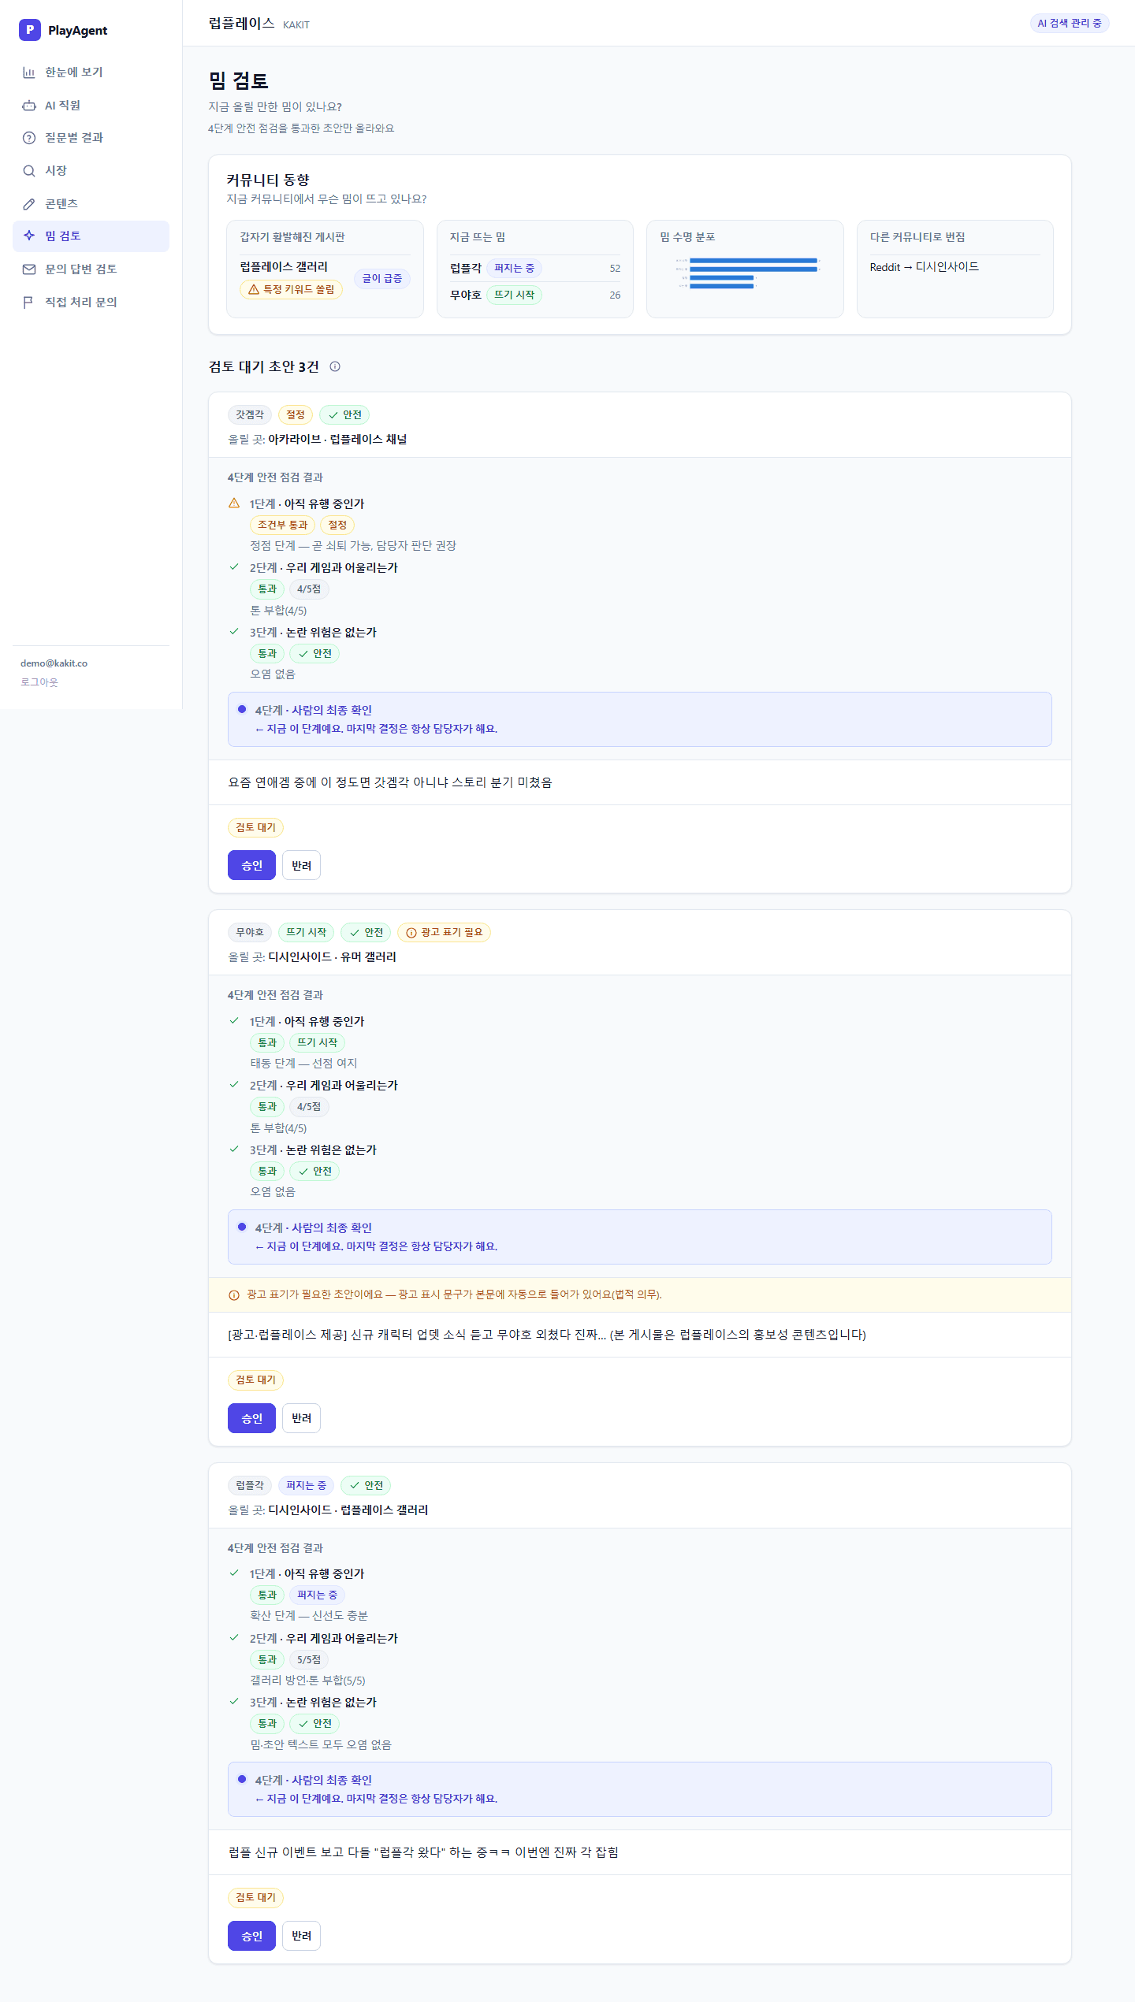Click the 퍼지는 중 badge in 지금 뜨는 밈
1135x2002 pixels.
[514, 269]
